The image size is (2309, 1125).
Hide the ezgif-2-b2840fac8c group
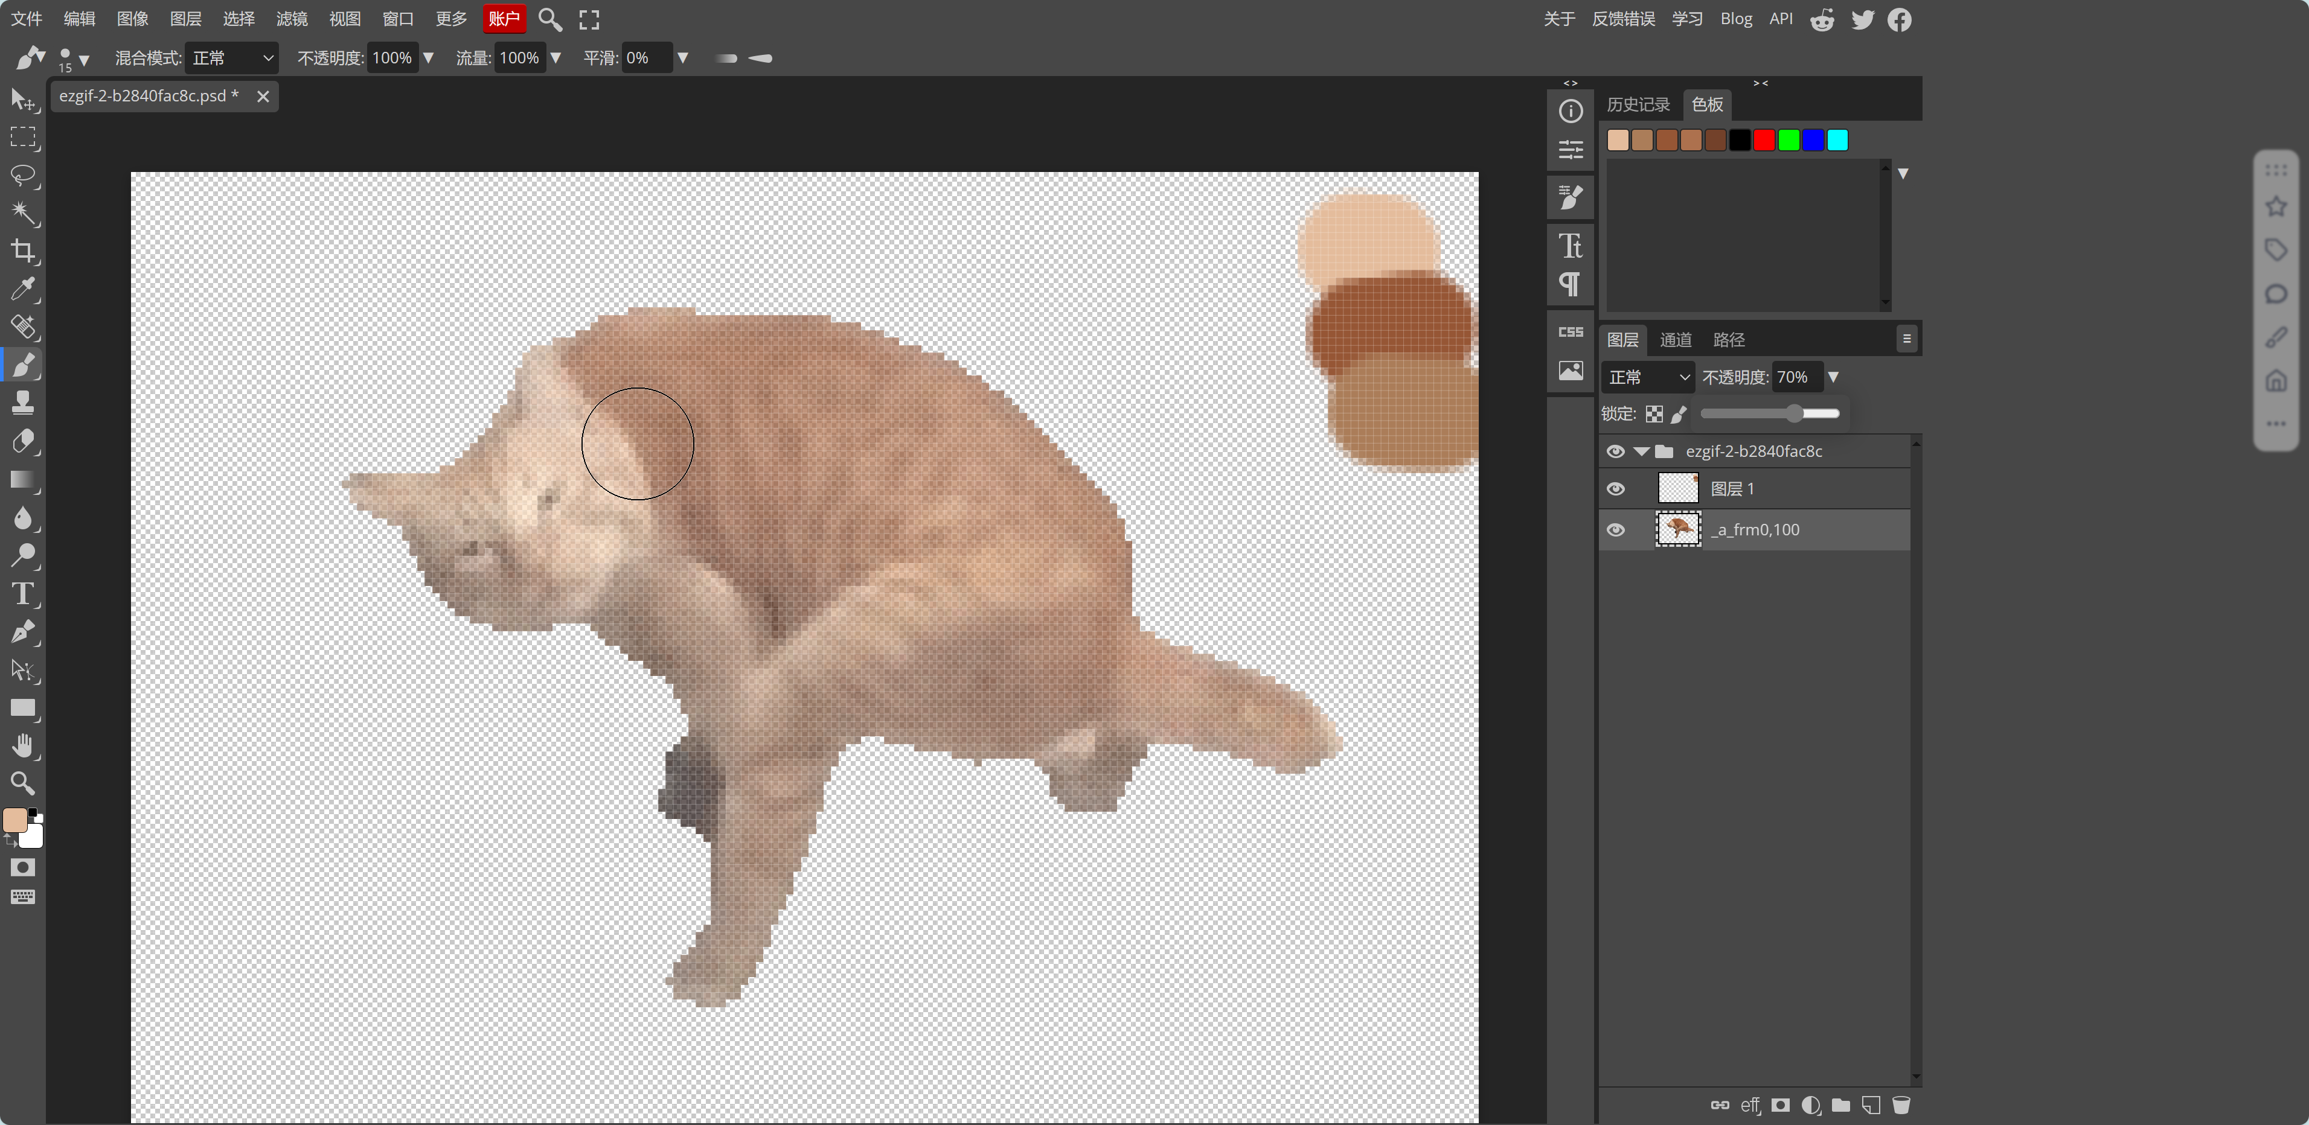1616,451
